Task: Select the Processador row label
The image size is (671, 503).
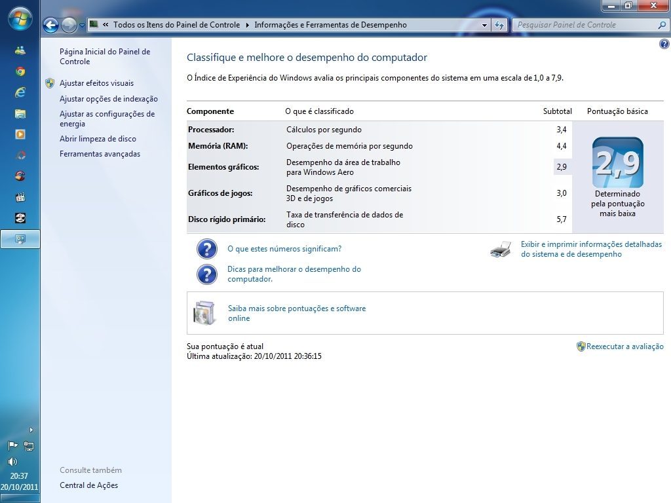Action: tap(211, 130)
